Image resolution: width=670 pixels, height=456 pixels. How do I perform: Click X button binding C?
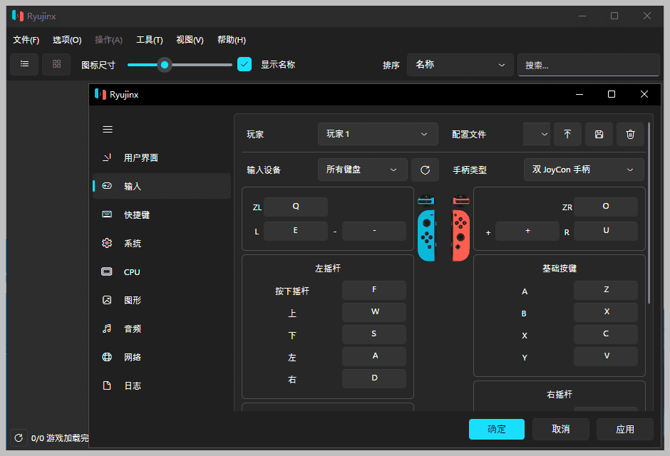pos(606,334)
